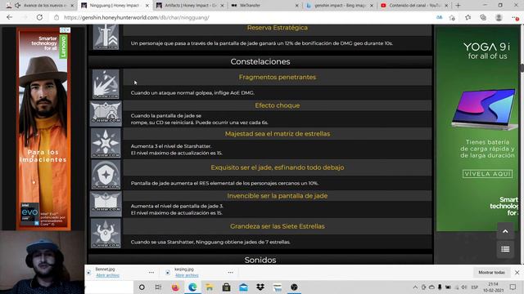Click the Exquisito ser el jade shield icon
524x294 pixels.
tap(106, 175)
